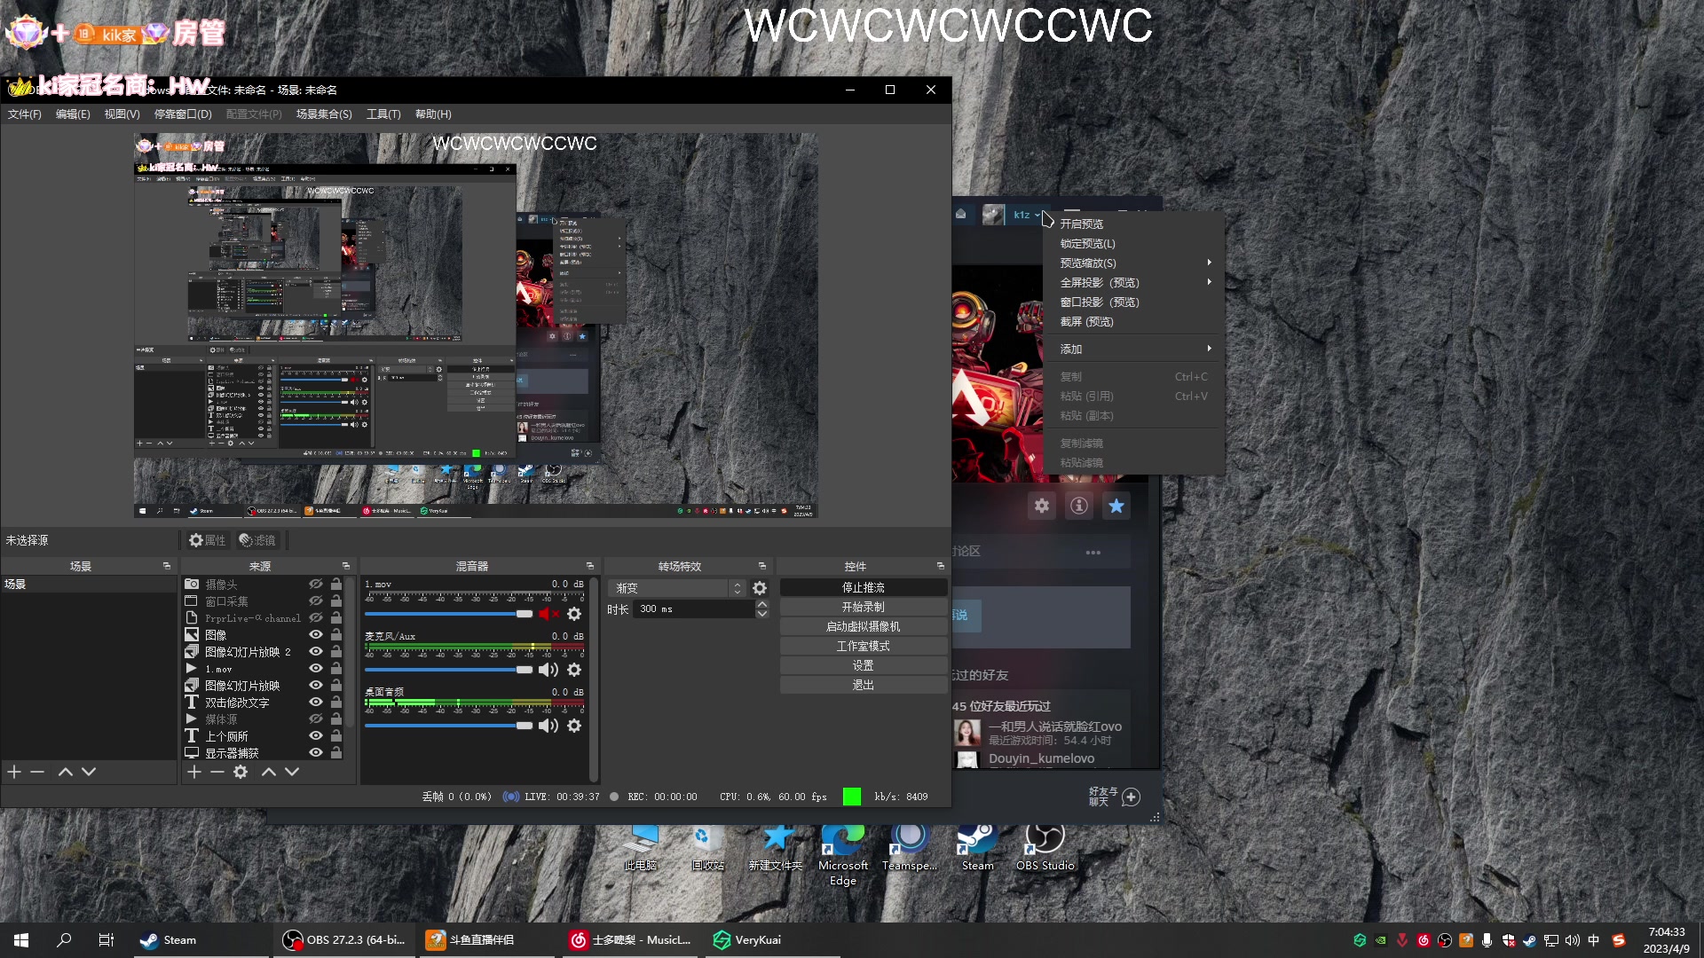Undock the 场景 panel with its float icon
The image size is (1704, 958).
(167, 566)
